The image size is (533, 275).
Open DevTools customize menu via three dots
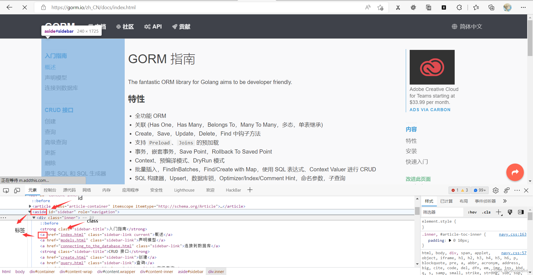517,190
